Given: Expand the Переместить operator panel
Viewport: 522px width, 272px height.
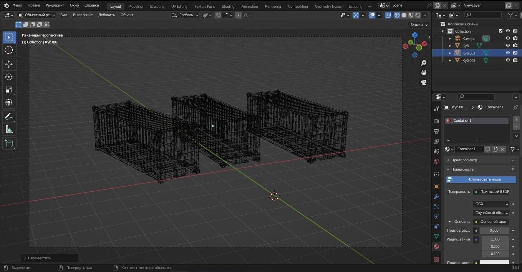Looking at the screenshot, I should coord(50,258).
